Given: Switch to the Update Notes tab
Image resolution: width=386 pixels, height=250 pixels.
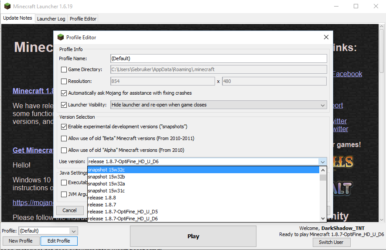Looking at the screenshot, I should tap(17, 18).
